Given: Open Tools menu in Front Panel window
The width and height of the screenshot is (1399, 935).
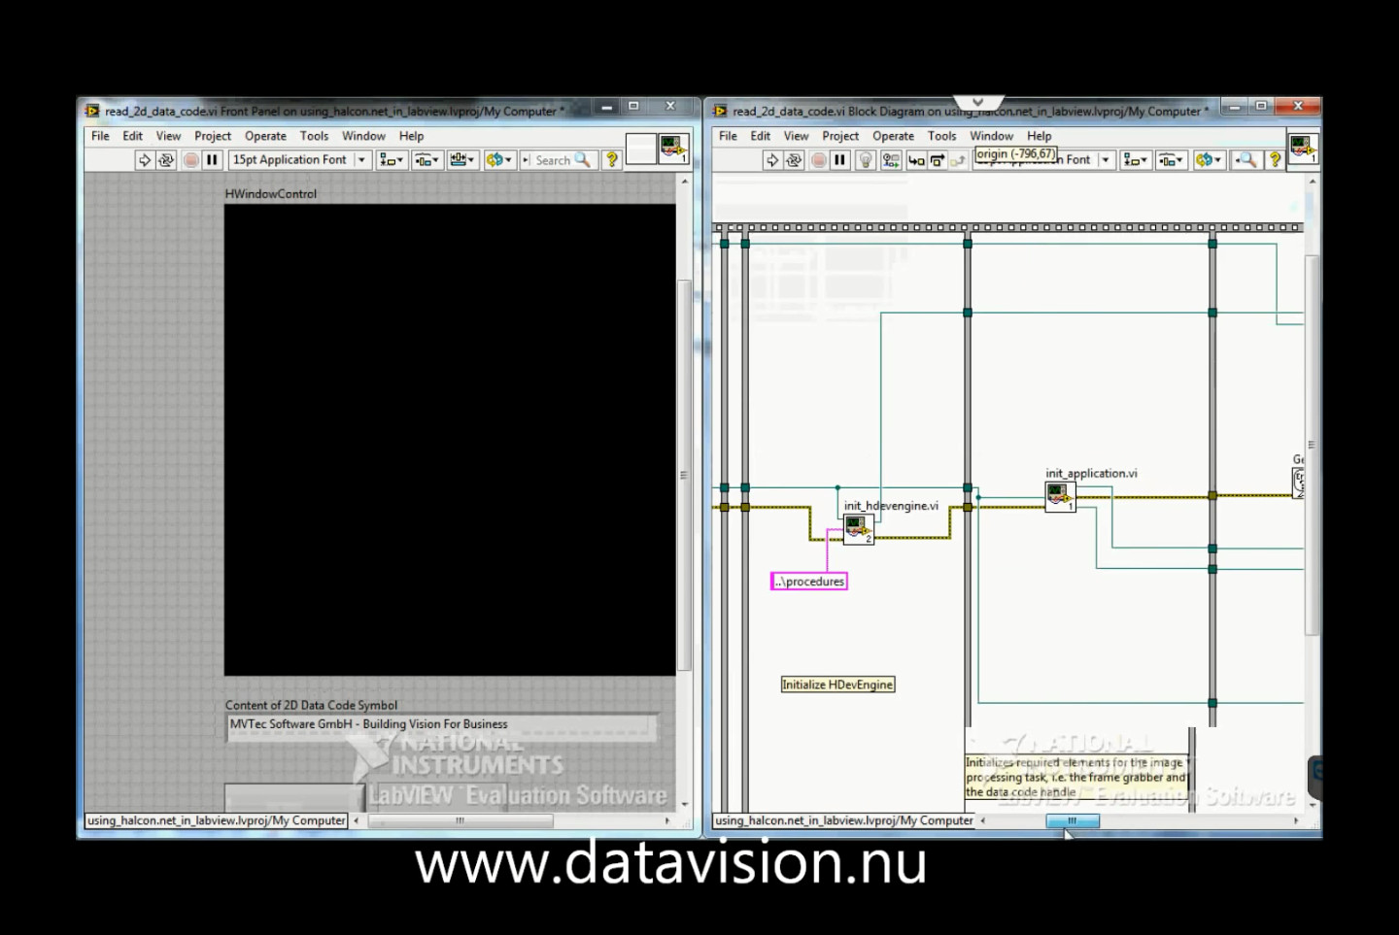Looking at the screenshot, I should tap(314, 136).
